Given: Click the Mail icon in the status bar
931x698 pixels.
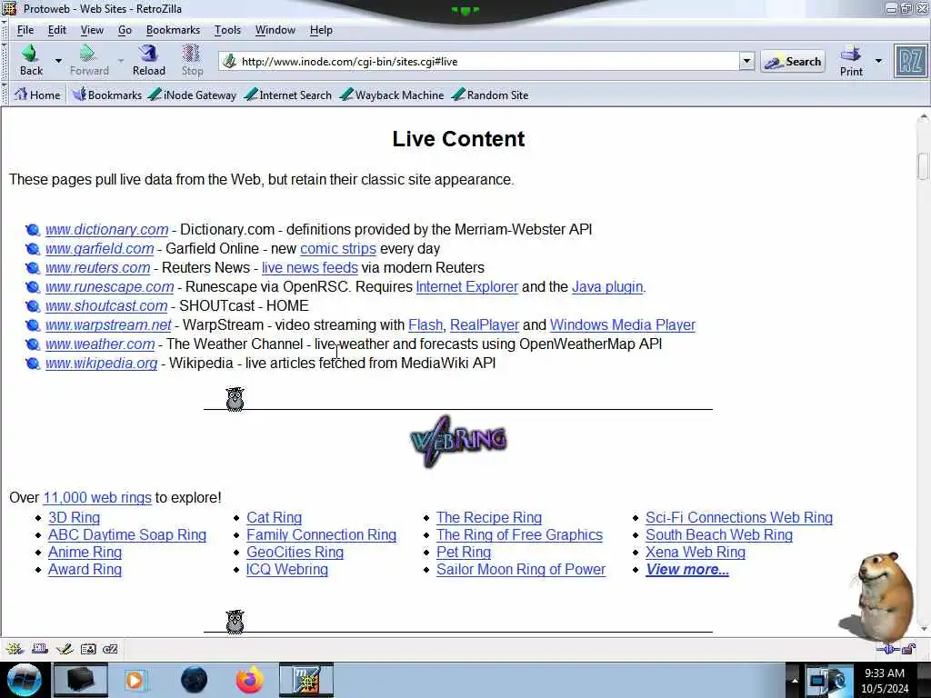Looking at the screenshot, I should (40, 649).
